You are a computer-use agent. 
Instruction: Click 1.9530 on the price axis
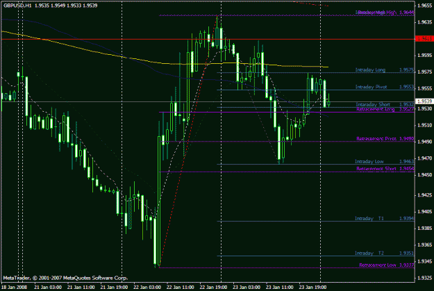pyautogui.click(x=426, y=109)
